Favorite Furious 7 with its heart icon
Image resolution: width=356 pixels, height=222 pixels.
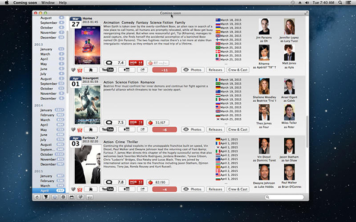click(x=73, y=189)
